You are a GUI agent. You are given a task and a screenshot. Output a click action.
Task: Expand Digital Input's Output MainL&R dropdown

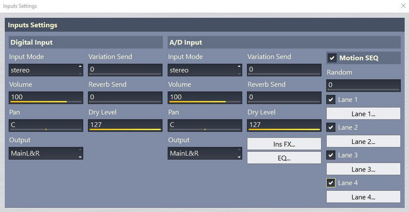point(46,153)
